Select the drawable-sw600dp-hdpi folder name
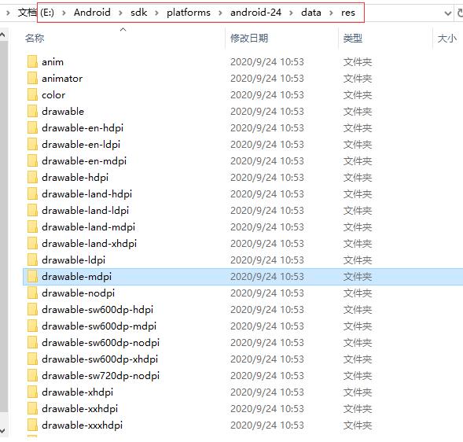 pyautogui.click(x=97, y=309)
